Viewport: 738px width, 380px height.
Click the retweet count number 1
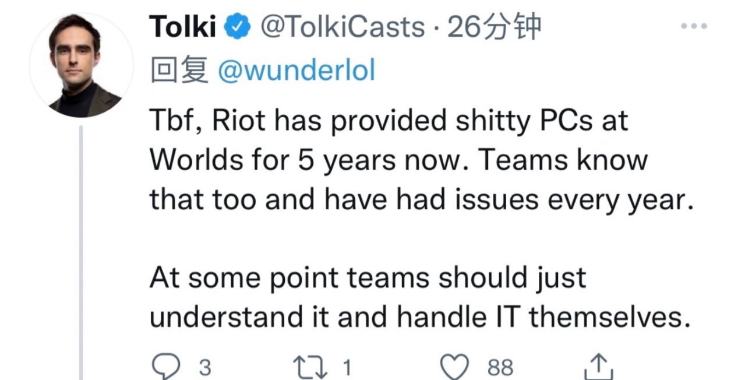click(x=347, y=368)
